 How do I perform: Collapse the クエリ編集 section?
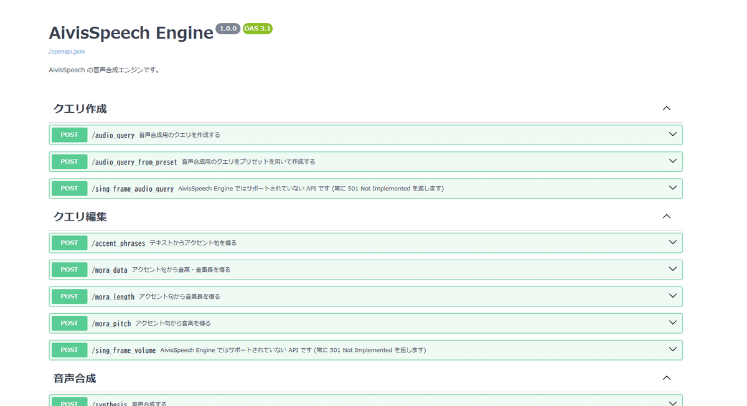(x=667, y=216)
